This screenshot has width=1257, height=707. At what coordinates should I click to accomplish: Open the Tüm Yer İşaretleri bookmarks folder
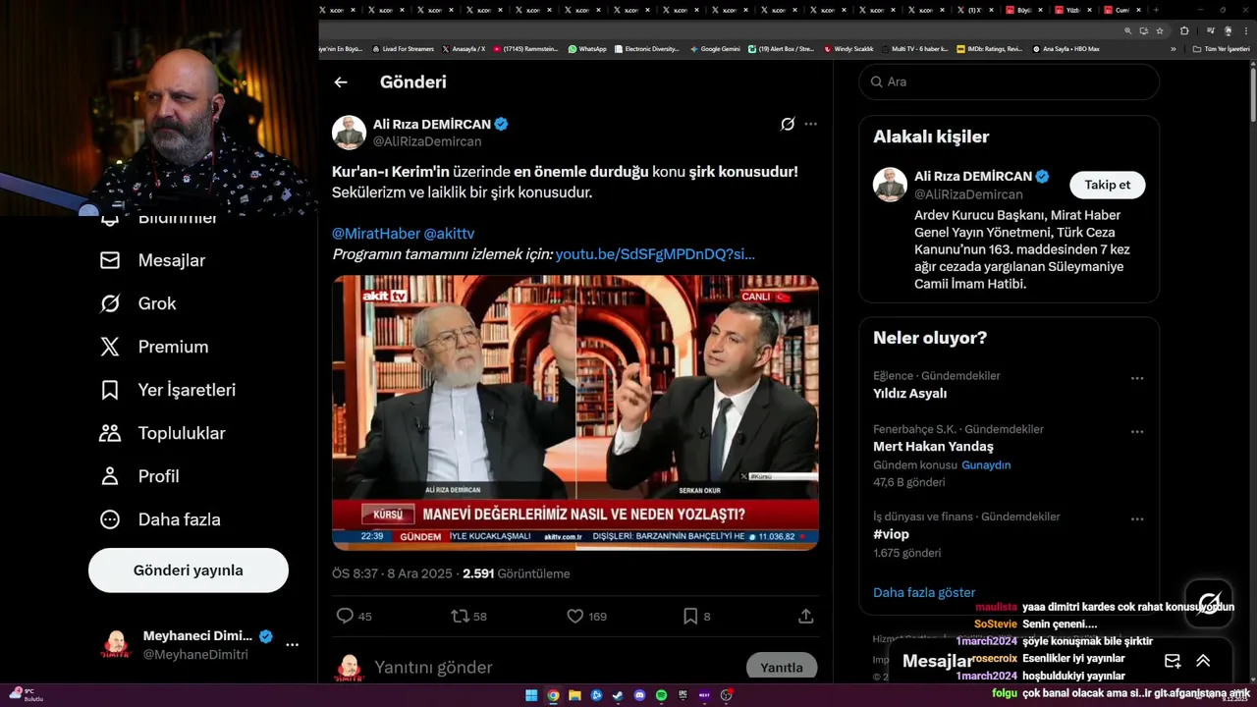(x=1223, y=48)
